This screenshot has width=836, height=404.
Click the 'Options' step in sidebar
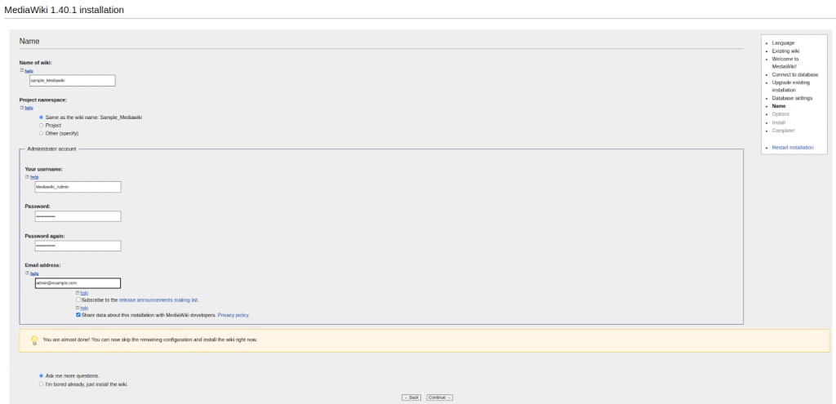[780, 114]
